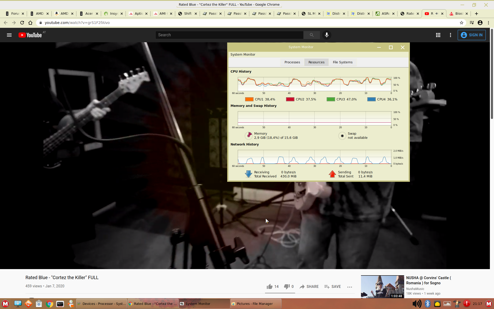Open the Chrome media control icon

(472, 23)
